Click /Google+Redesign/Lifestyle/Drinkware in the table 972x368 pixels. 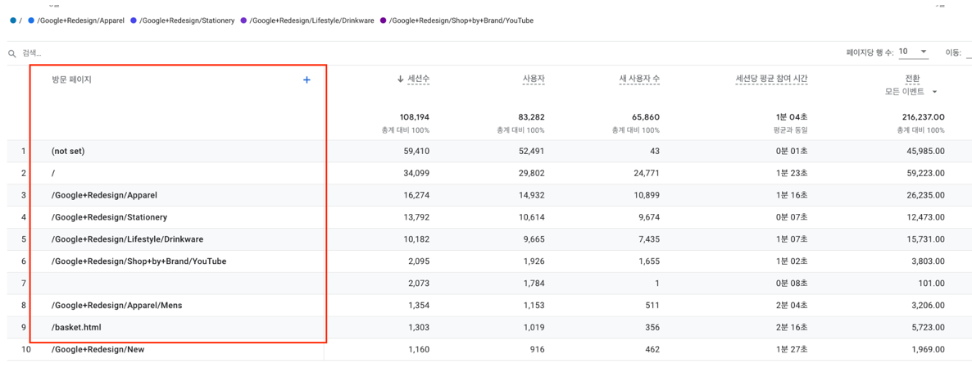click(x=128, y=239)
